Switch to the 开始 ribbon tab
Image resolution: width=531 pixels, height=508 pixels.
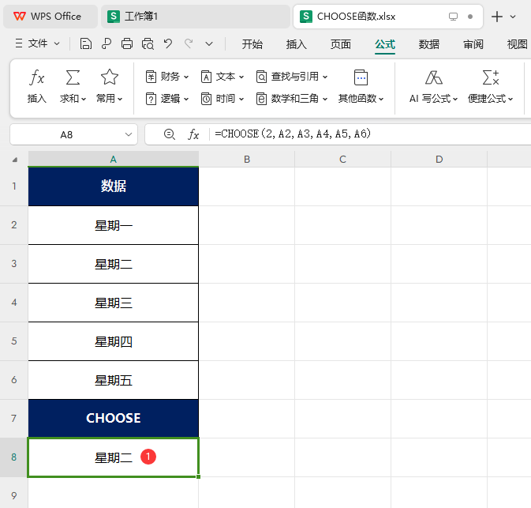click(x=252, y=44)
